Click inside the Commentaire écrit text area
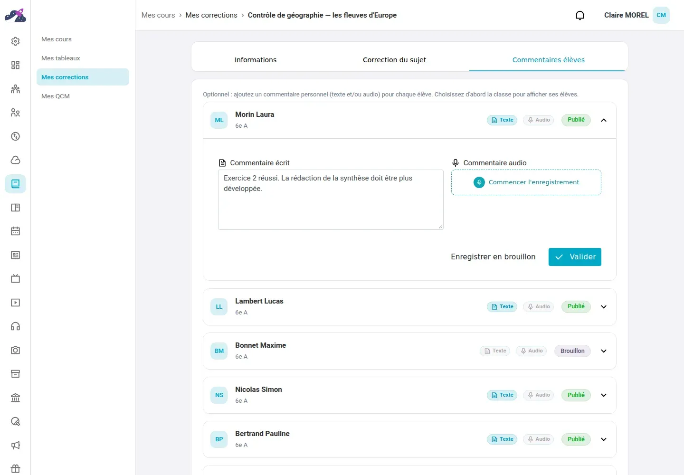 click(331, 200)
